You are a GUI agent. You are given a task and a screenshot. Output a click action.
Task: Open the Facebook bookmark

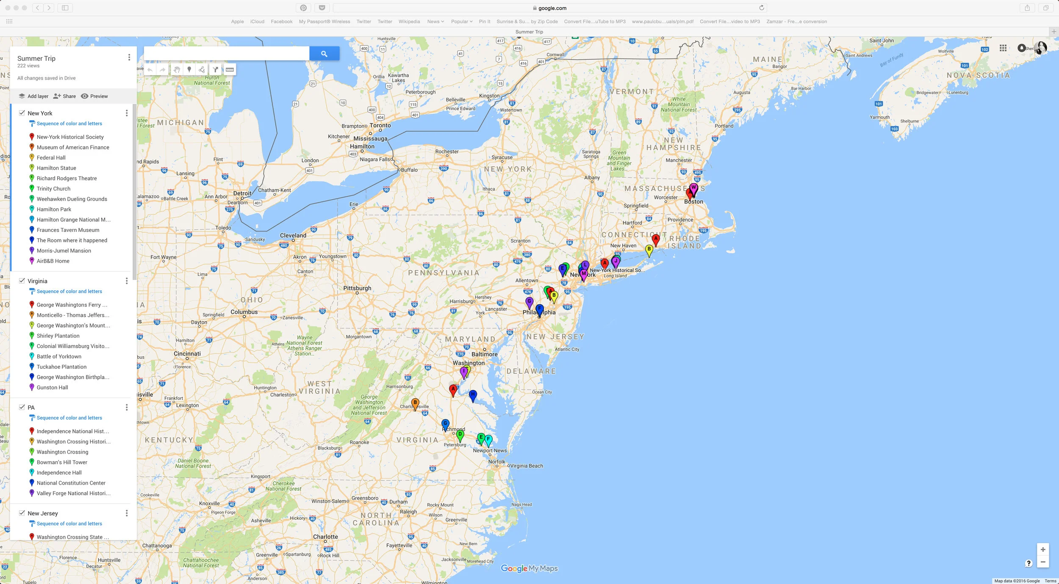281,22
